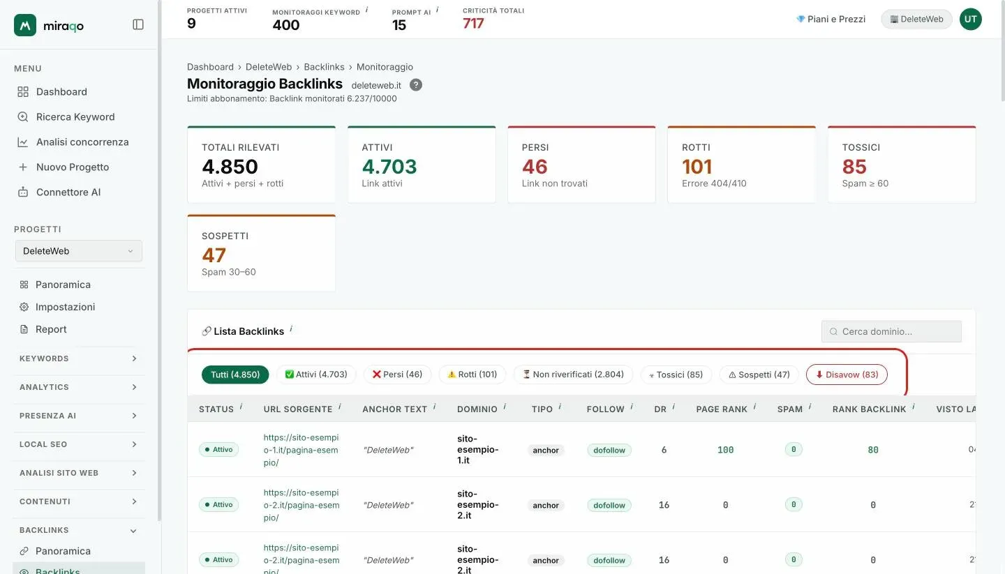1005x574 pixels.
Task: Collapse the BACKLINKS section
Action: tap(79, 530)
